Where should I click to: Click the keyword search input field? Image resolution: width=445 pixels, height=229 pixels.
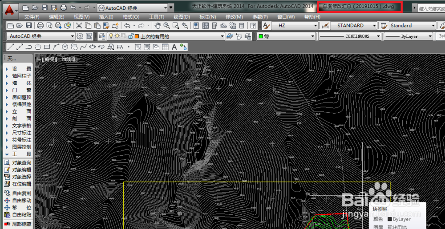431,8
